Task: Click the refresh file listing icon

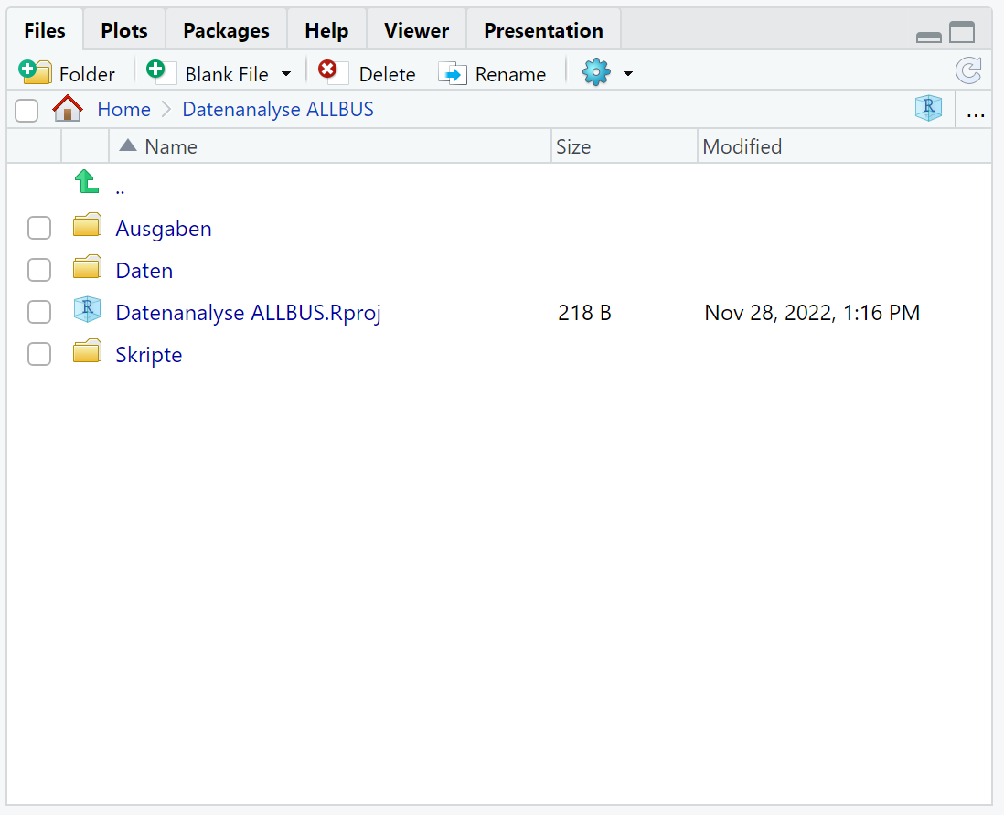Action: pyautogui.click(x=967, y=71)
